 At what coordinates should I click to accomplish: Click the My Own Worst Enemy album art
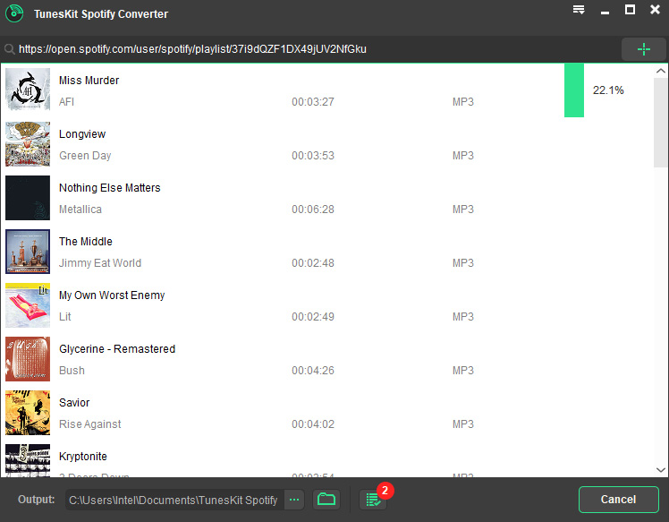click(28, 305)
